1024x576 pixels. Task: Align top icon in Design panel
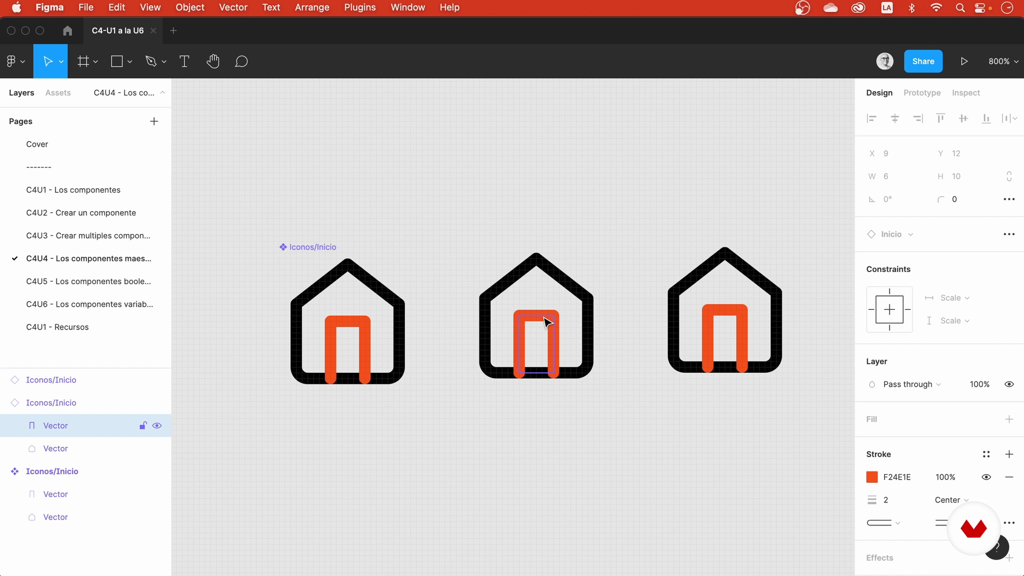pos(941,118)
